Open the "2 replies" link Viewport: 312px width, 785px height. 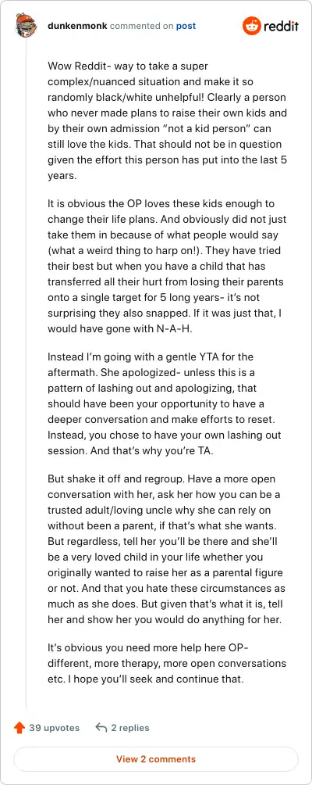point(129,728)
